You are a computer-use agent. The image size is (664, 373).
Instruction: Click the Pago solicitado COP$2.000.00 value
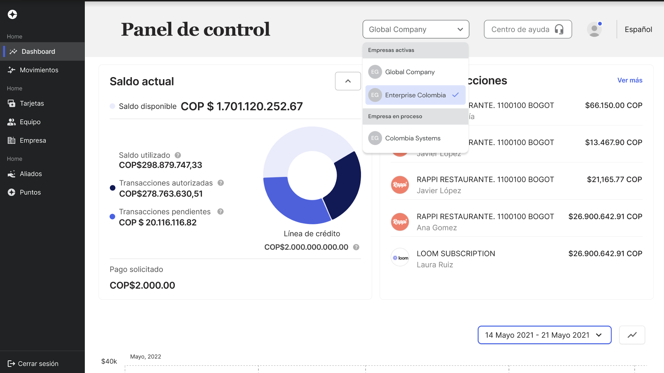click(x=142, y=285)
